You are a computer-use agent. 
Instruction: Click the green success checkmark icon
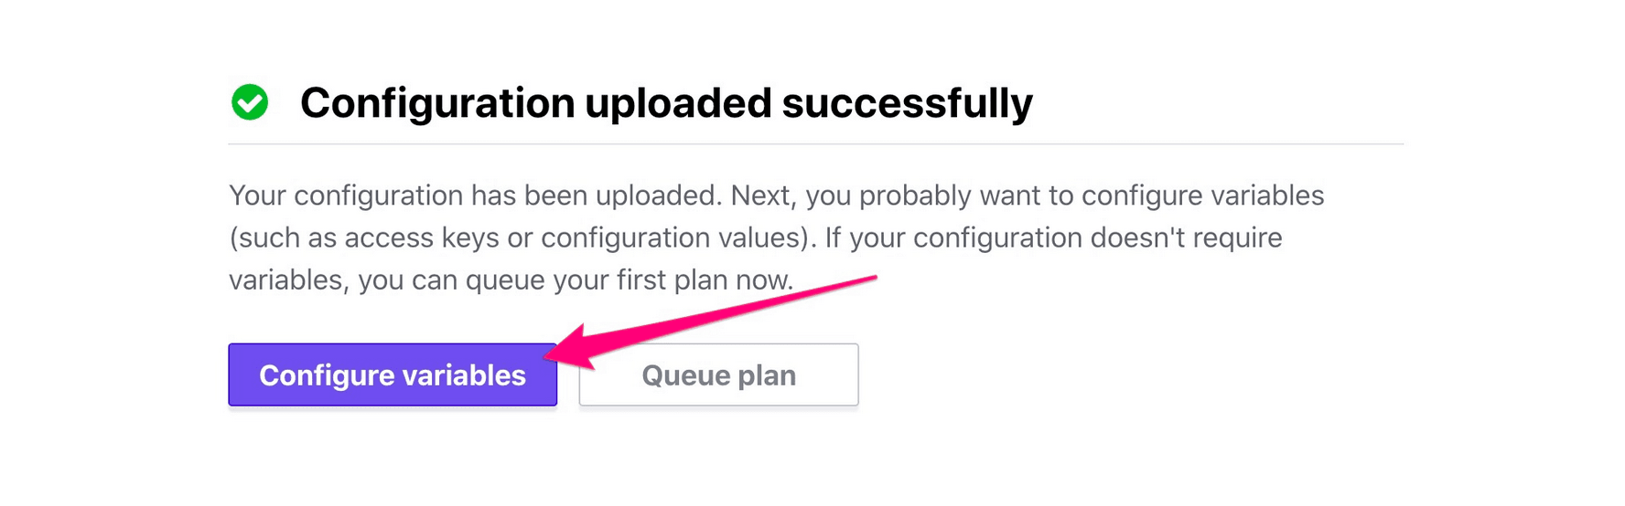click(x=250, y=102)
